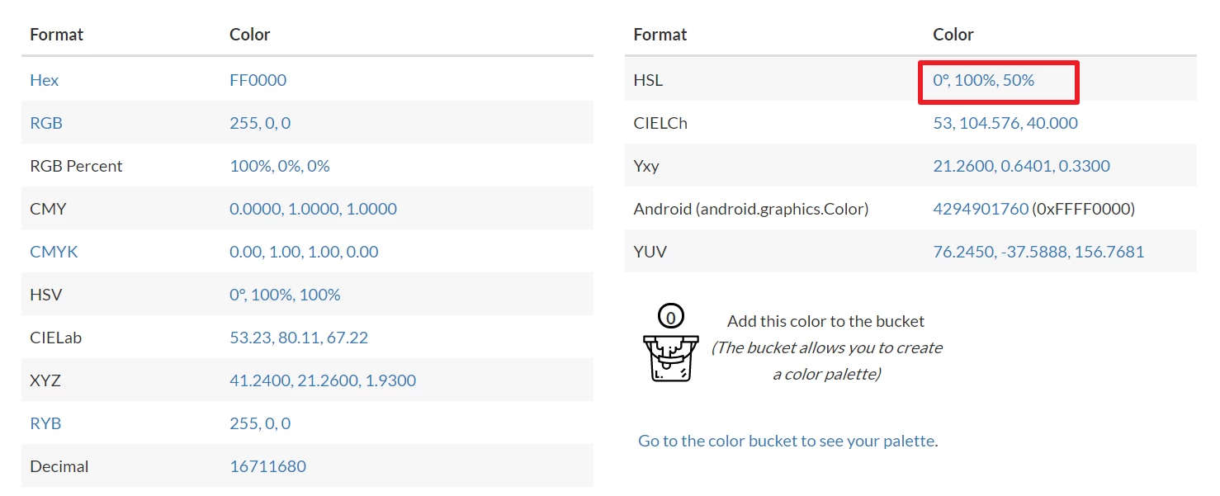This screenshot has height=496, width=1220.
Task: Click the RGB value 255, 0, 0
Action: 260,123
